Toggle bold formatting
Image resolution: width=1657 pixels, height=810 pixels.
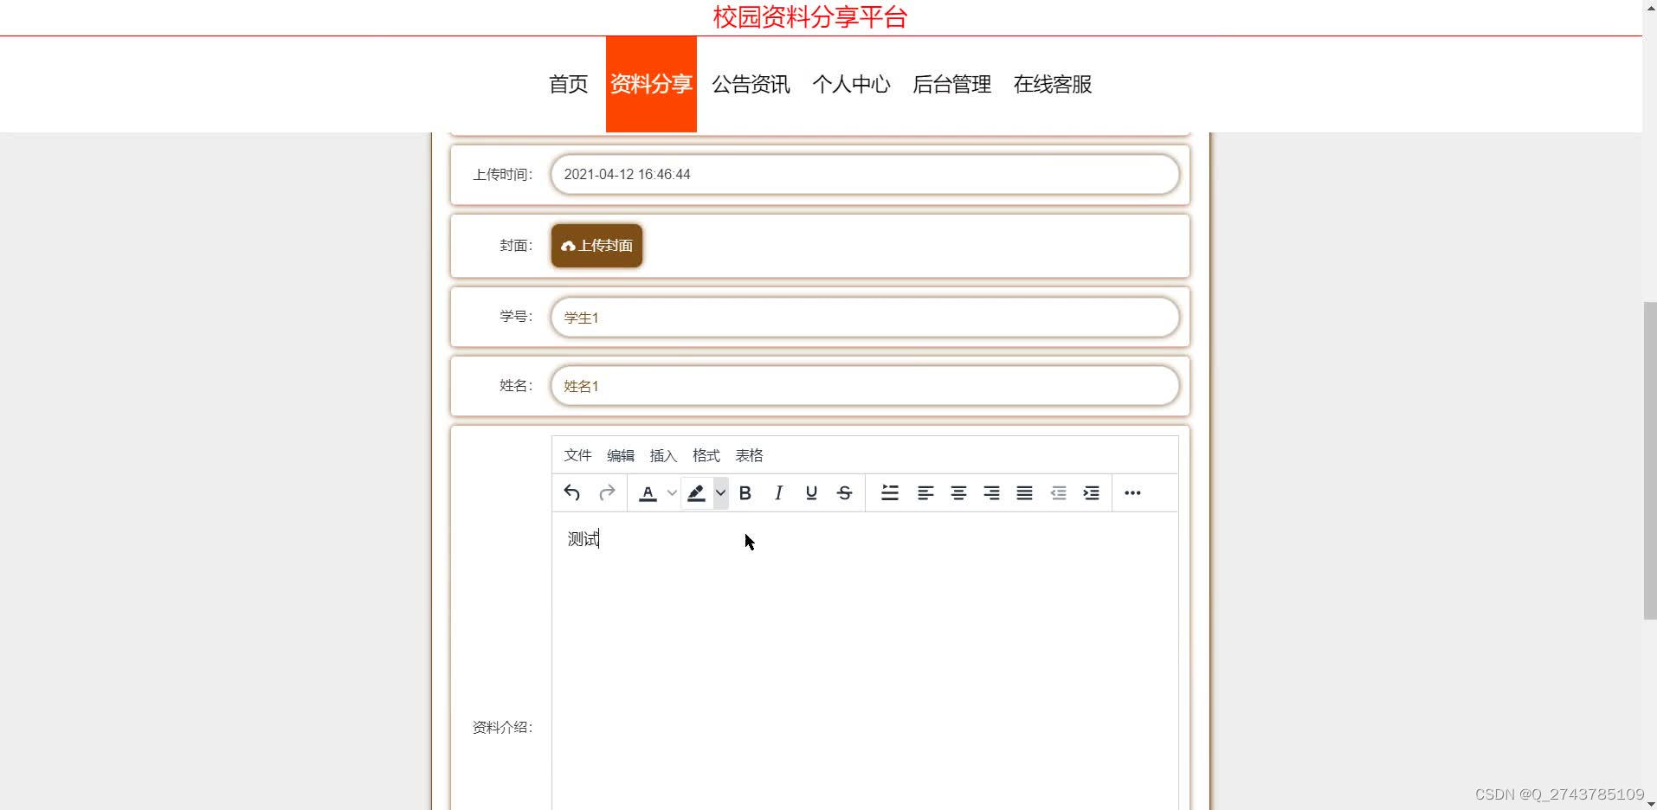pos(745,493)
